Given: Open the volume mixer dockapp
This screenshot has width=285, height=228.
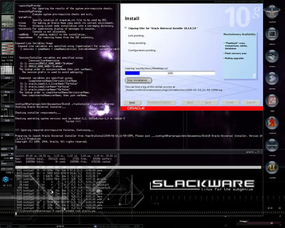Looking at the screenshot, I should (7, 34).
